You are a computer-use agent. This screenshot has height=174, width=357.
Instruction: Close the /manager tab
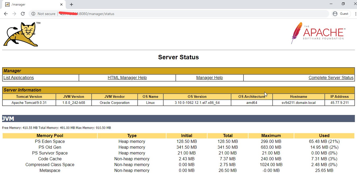point(61,4)
